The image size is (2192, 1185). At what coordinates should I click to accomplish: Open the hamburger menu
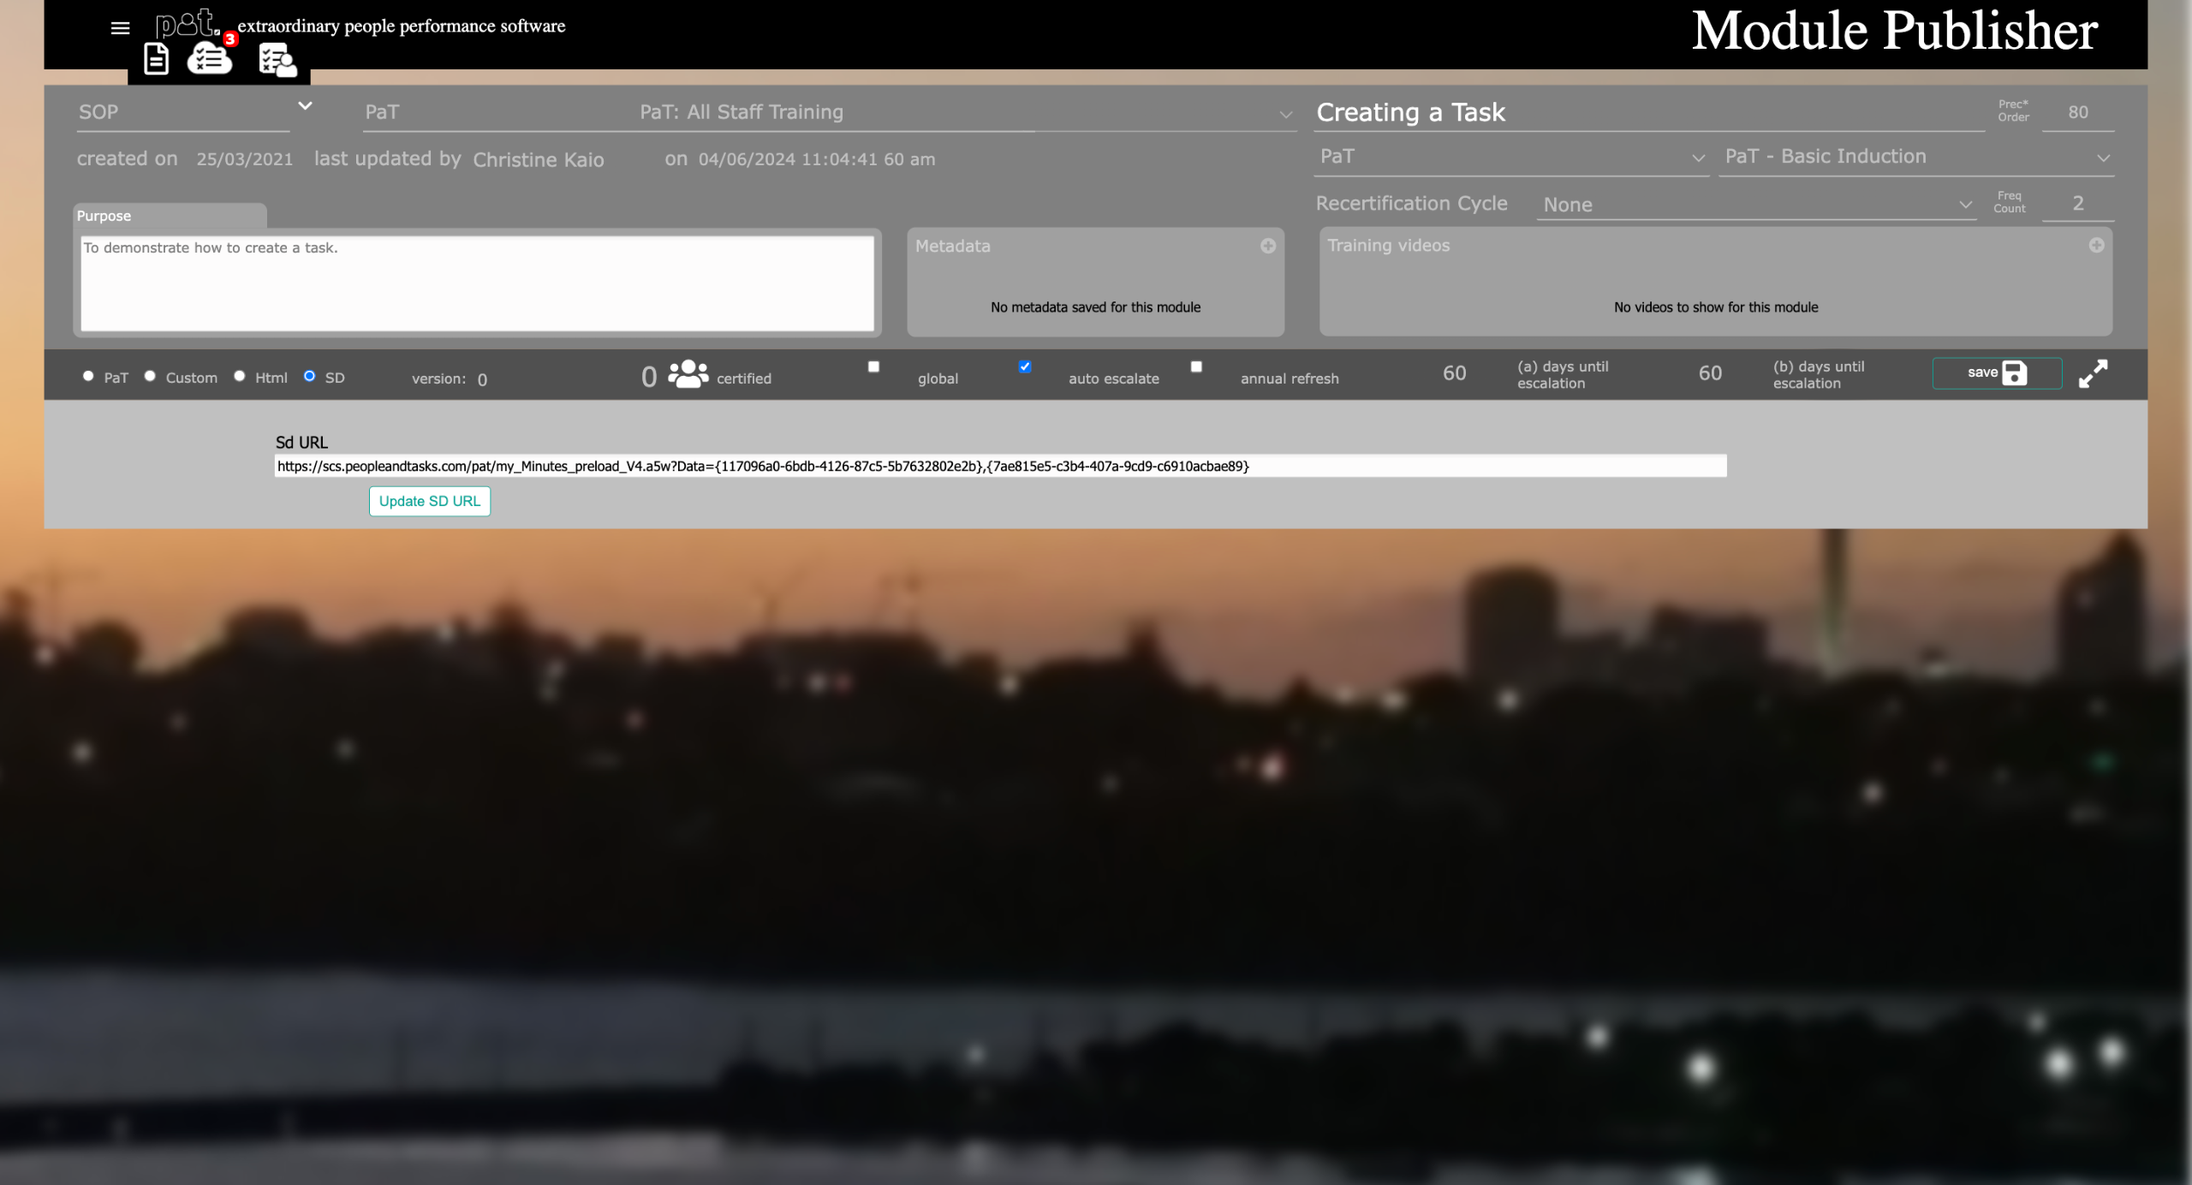click(120, 28)
